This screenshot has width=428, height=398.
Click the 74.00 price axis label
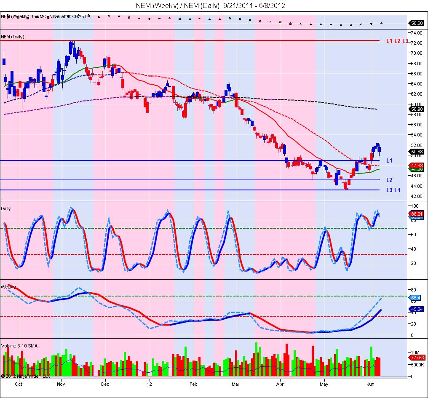pos(417,33)
